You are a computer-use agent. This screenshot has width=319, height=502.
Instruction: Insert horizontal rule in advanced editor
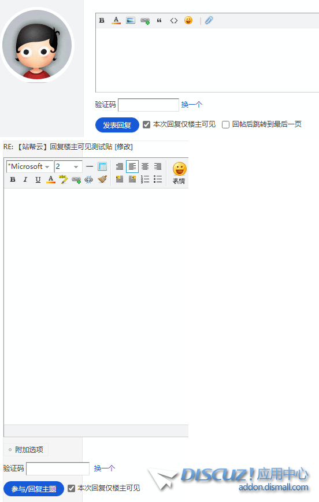pos(90,167)
